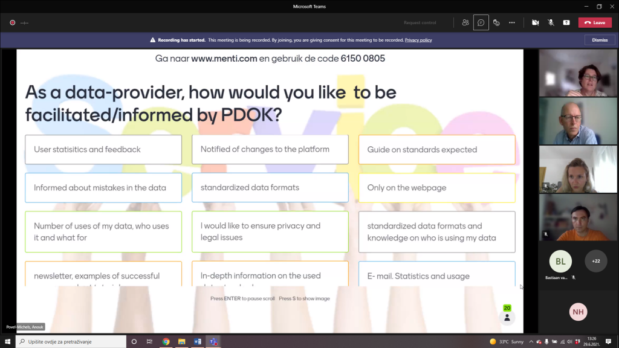Image resolution: width=619 pixels, height=348 pixels.
Task: Leave the meeting
Action: point(595,22)
